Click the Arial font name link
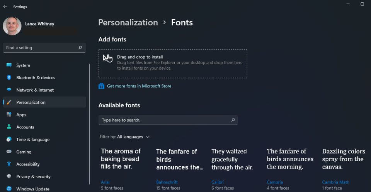 click(x=105, y=182)
